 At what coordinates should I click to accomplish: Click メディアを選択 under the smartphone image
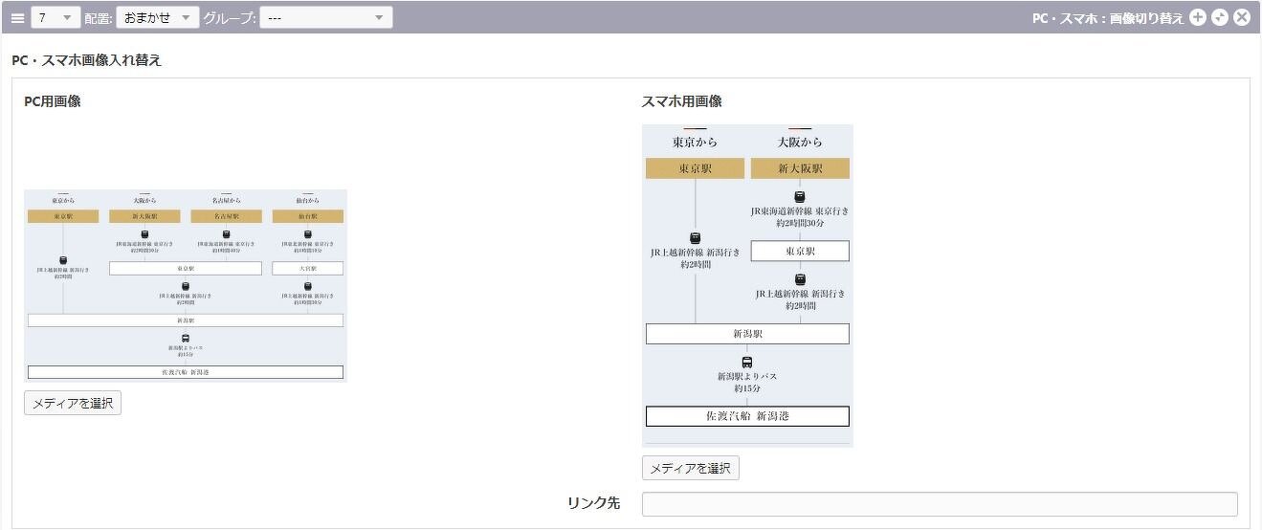coord(690,469)
